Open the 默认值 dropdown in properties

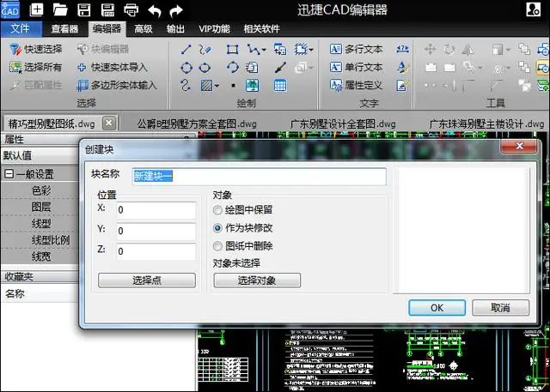[x=40, y=155]
